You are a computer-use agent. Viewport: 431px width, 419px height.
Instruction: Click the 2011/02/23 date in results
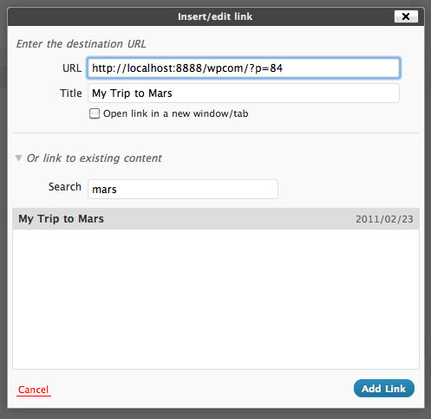(x=384, y=219)
